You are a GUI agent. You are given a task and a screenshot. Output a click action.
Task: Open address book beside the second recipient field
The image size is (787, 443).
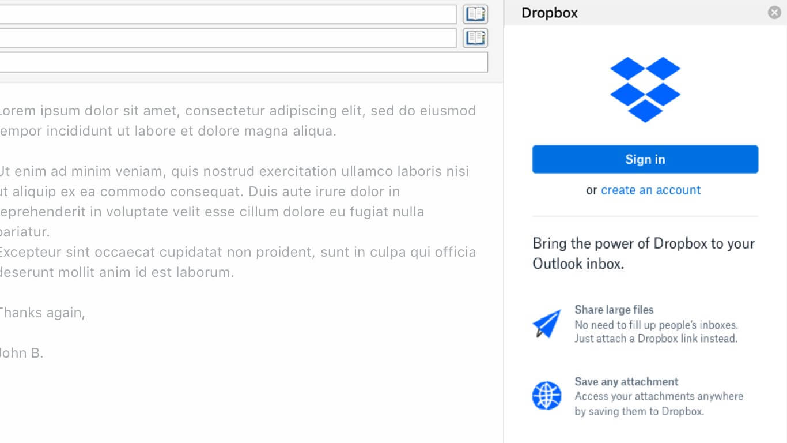[475, 38]
